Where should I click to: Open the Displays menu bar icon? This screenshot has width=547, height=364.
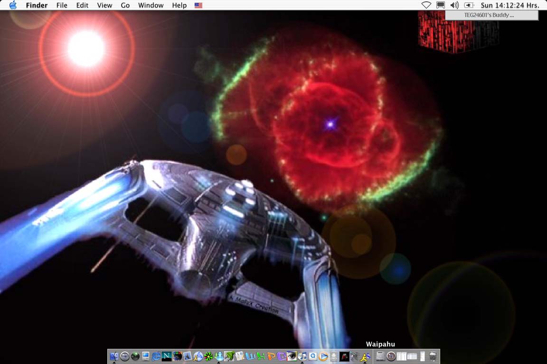pyautogui.click(x=441, y=5)
